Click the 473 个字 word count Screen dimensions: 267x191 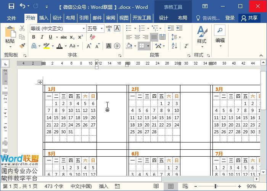54,186
